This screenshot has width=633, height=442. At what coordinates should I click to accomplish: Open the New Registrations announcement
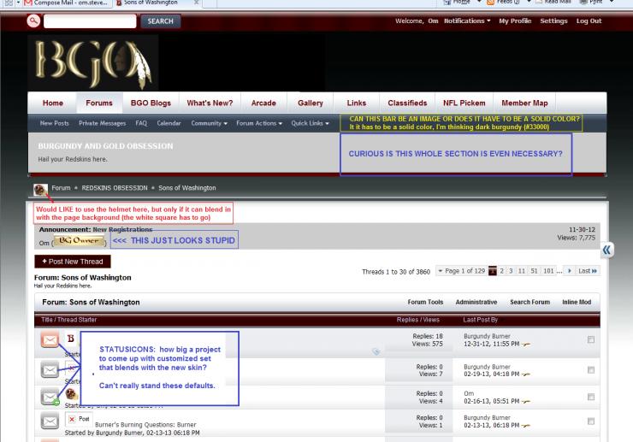[122, 229]
